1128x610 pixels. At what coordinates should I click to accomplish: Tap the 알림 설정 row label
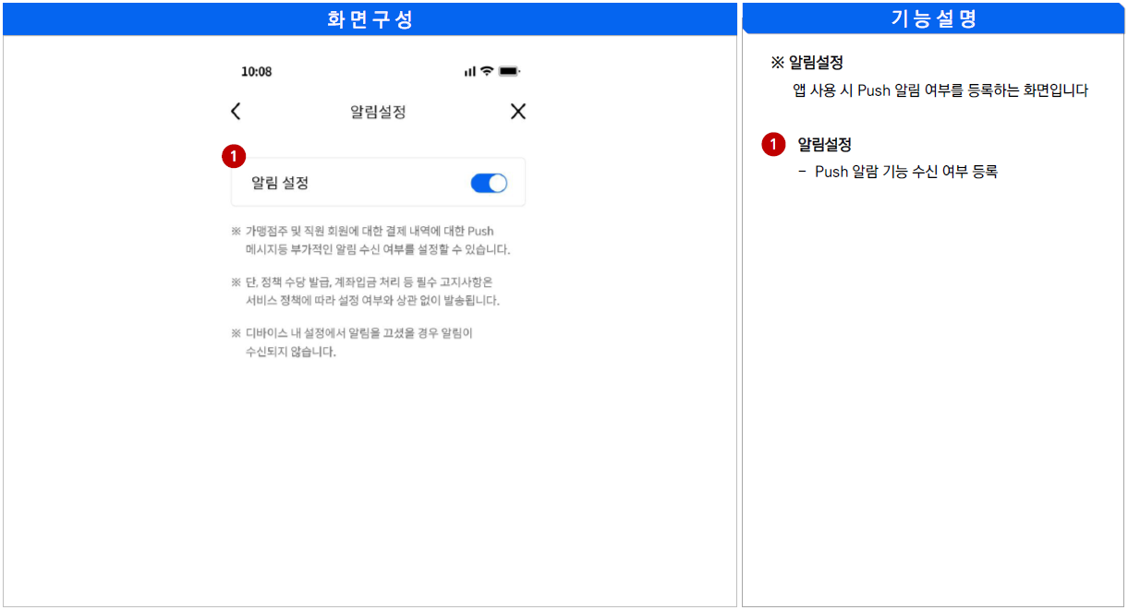click(x=280, y=183)
